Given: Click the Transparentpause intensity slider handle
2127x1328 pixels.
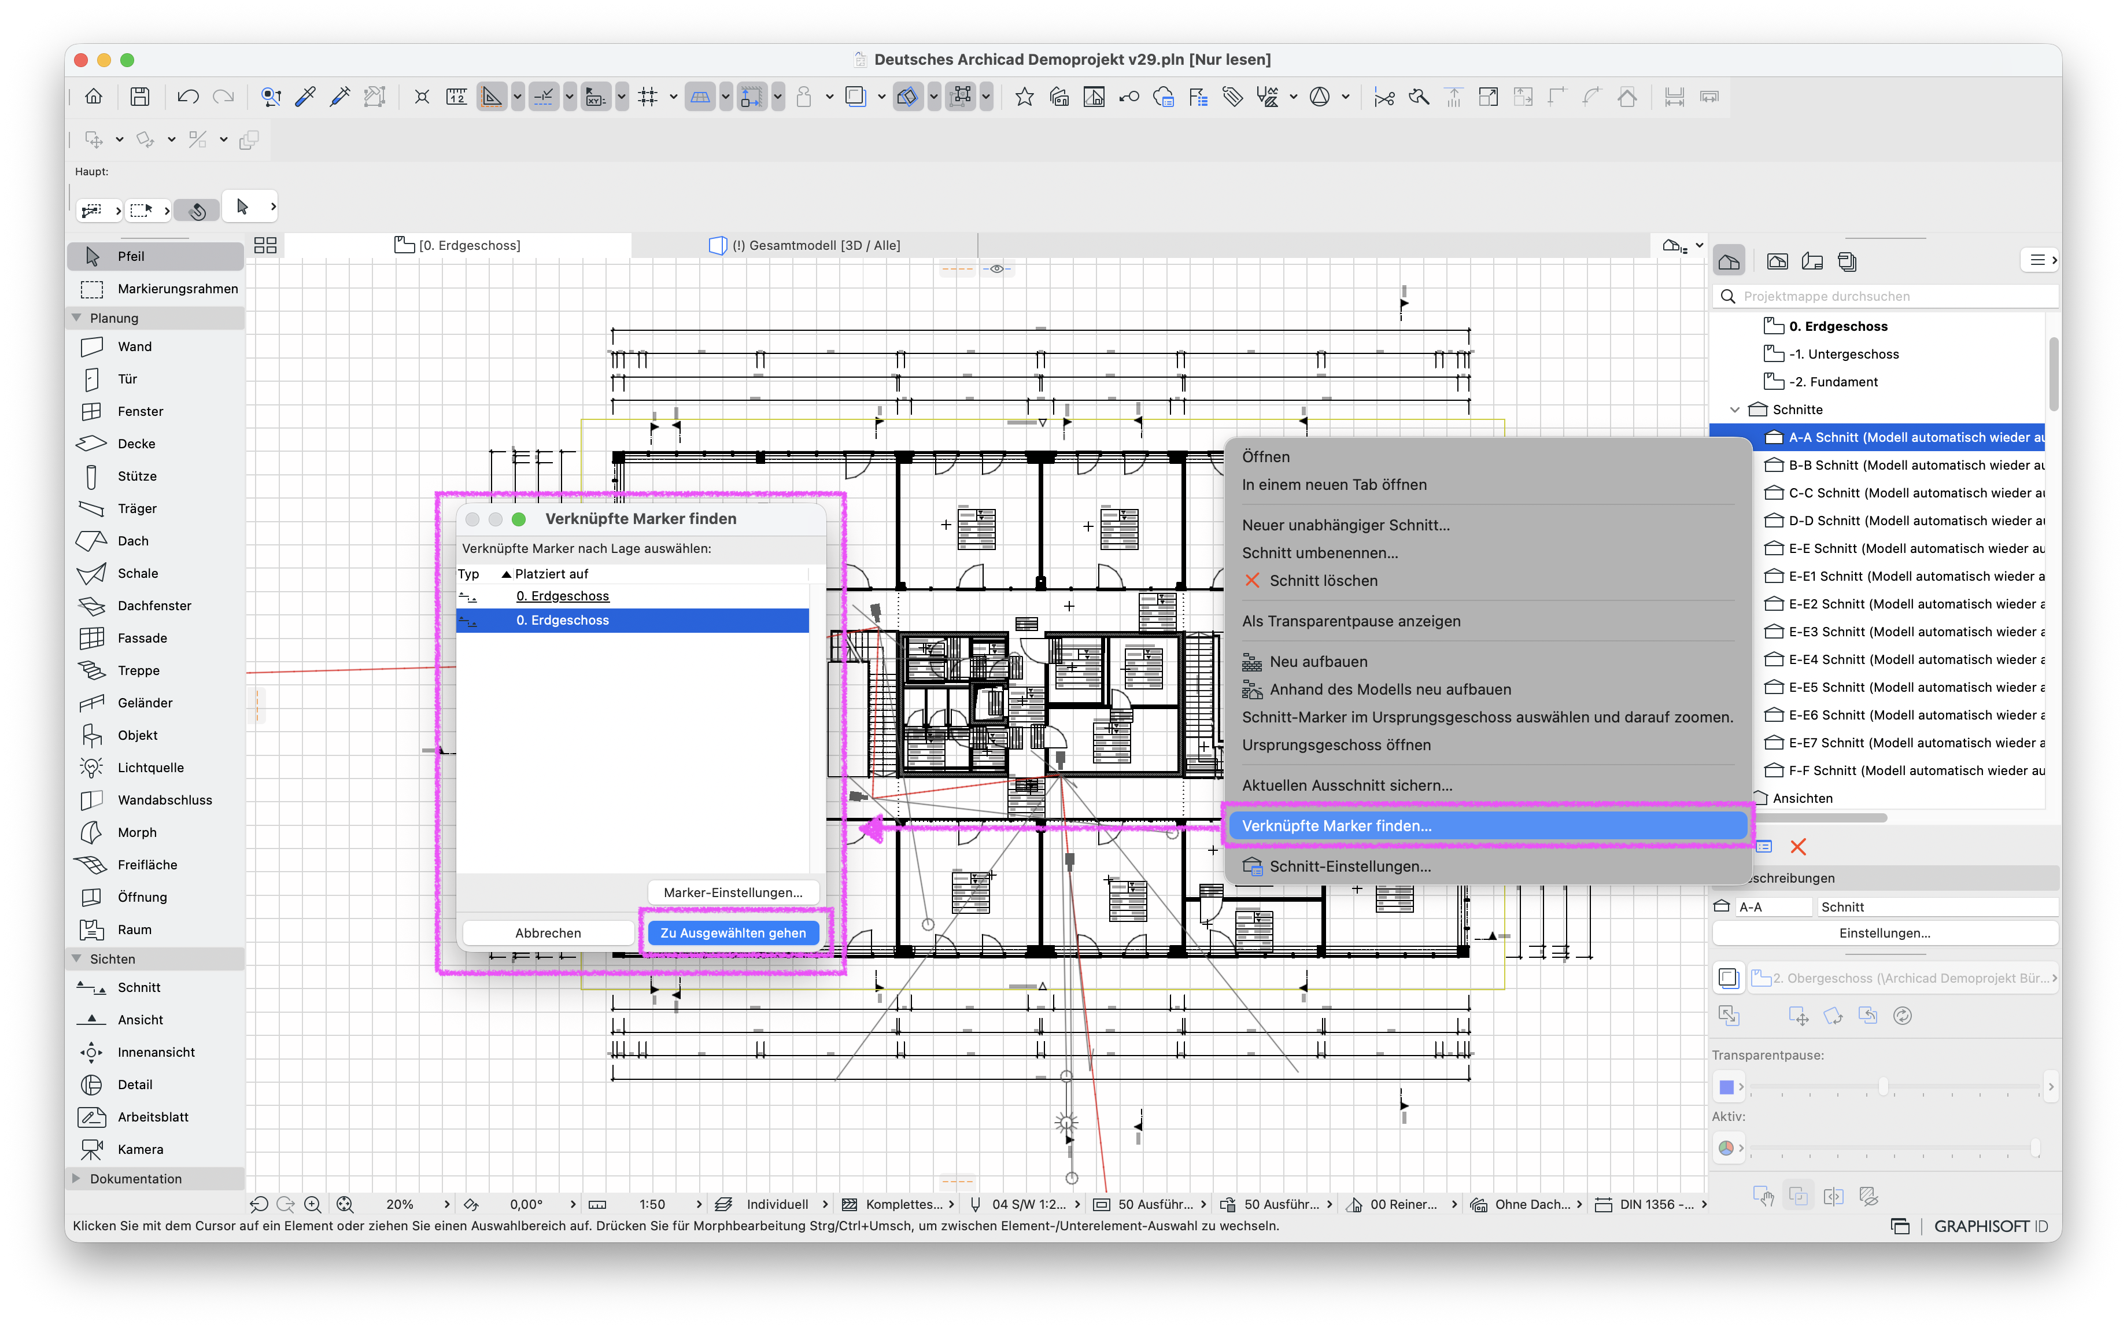Looking at the screenshot, I should [1883, 1086].
